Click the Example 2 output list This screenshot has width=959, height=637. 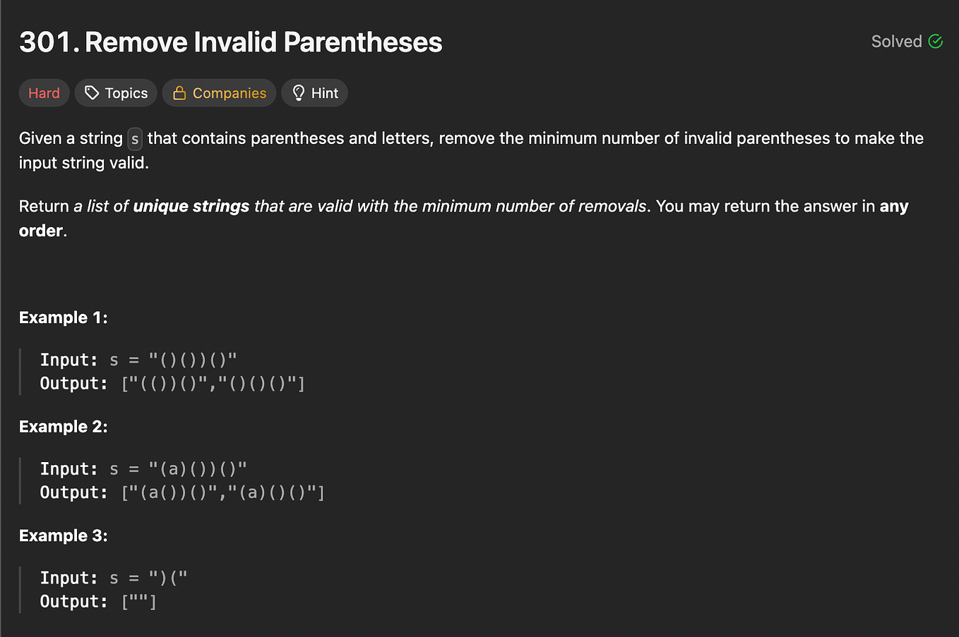coord(223,493)
